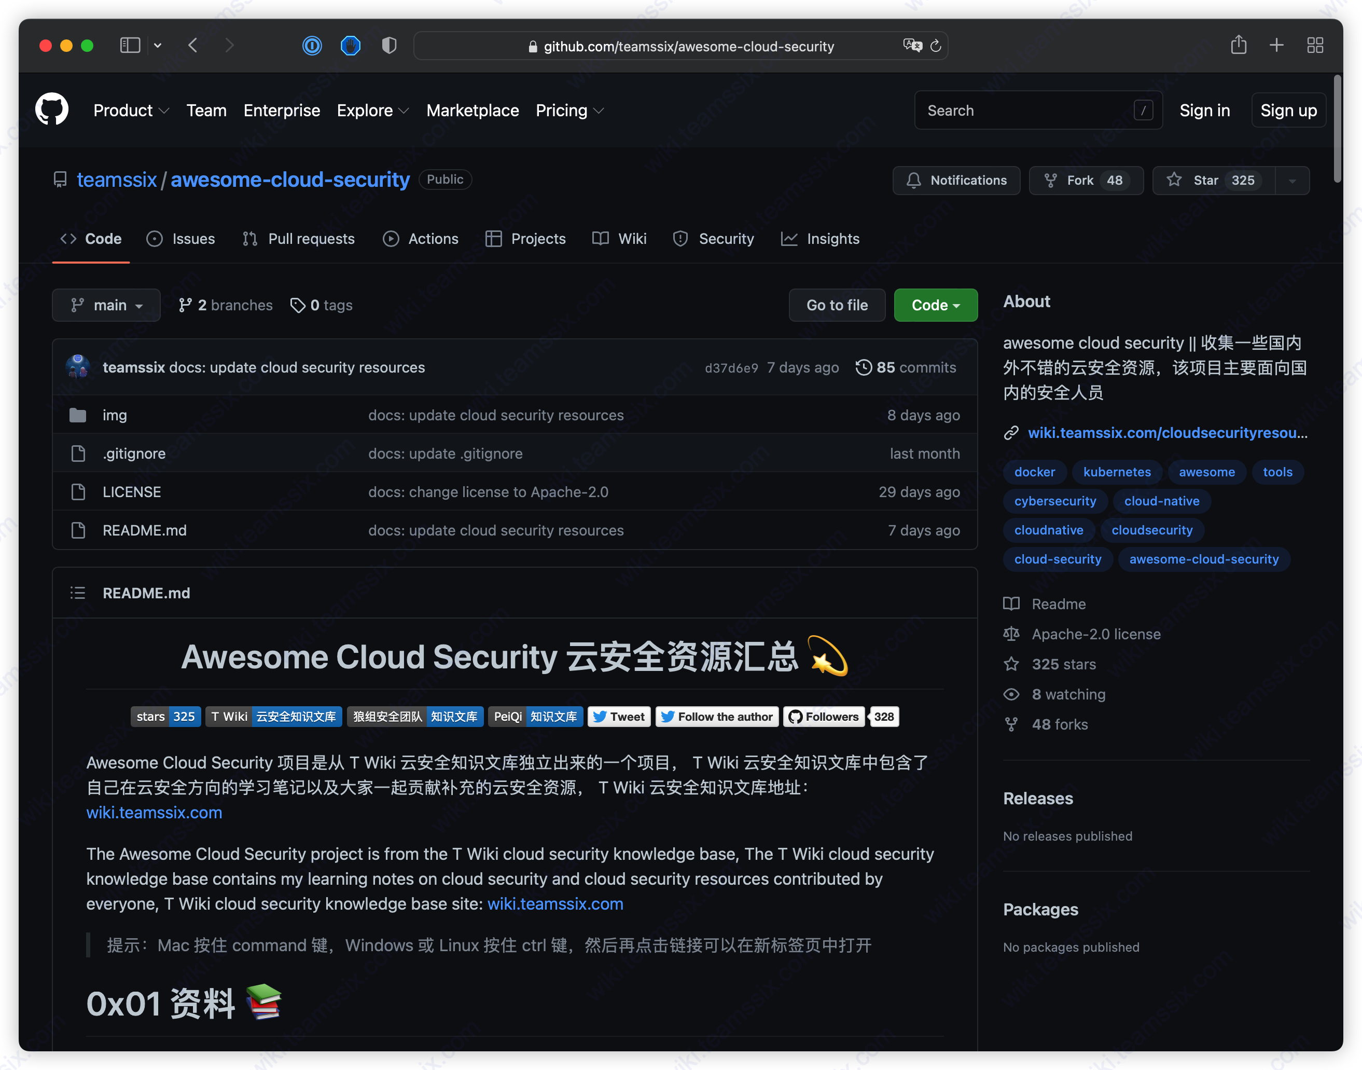Click the teamssix commit author avatar
1362x1070 pixels.
point(78,367)
